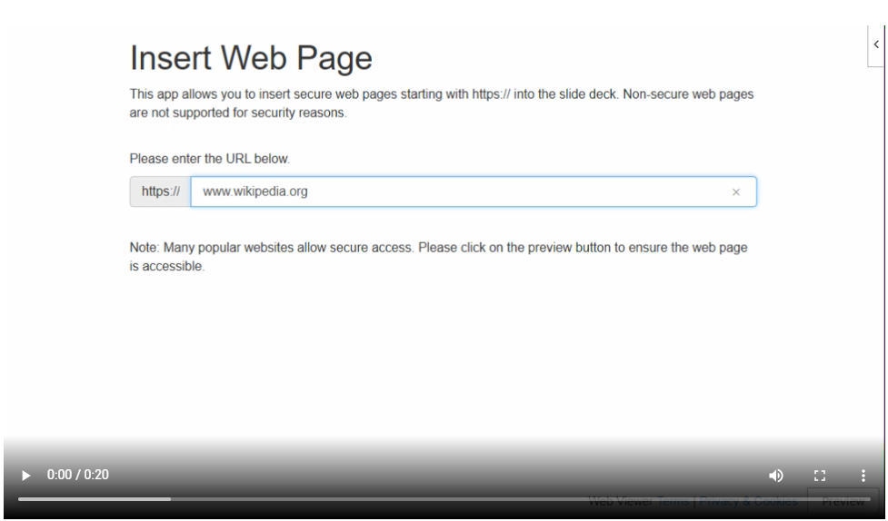Seek on the video progress bar
The width and height of the screenshot is (888, 521).
coord(444,499)
